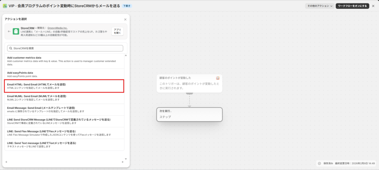
Task: Open the GroovyMedia Inc. developer link
Action: [57, 28]
